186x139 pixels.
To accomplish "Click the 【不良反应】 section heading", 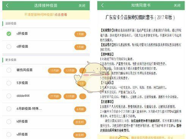I will click(x=107, y=83).
